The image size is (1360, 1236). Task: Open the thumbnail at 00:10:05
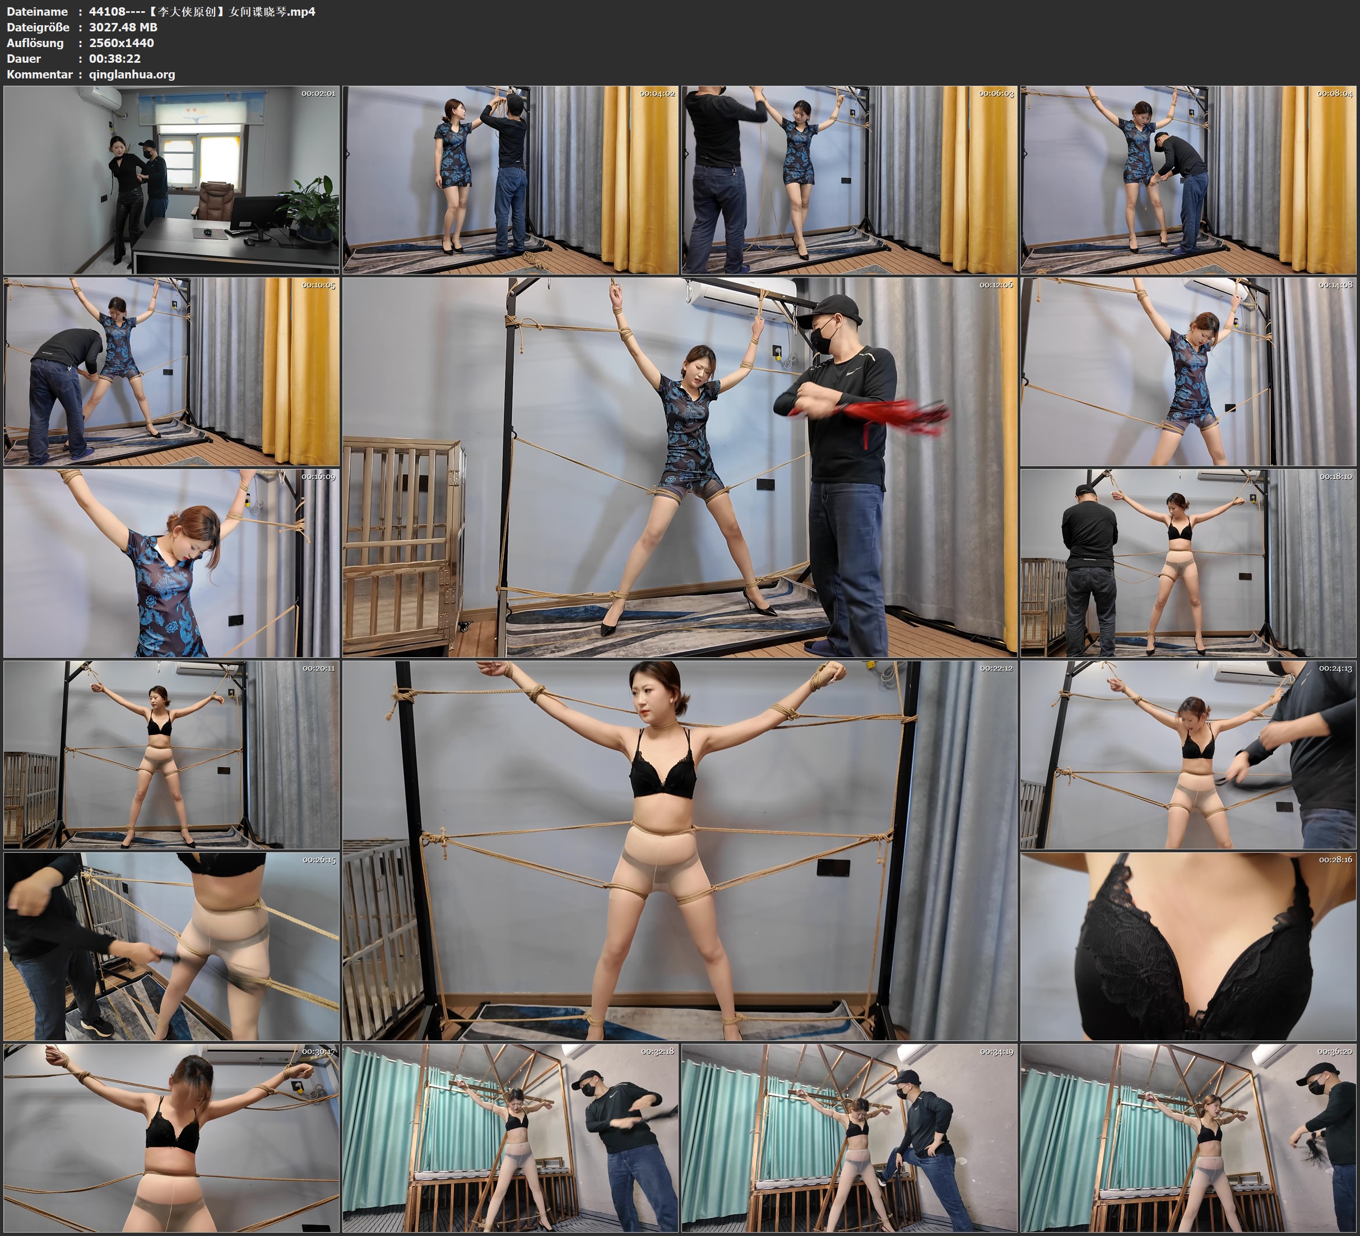pos(171,371)
